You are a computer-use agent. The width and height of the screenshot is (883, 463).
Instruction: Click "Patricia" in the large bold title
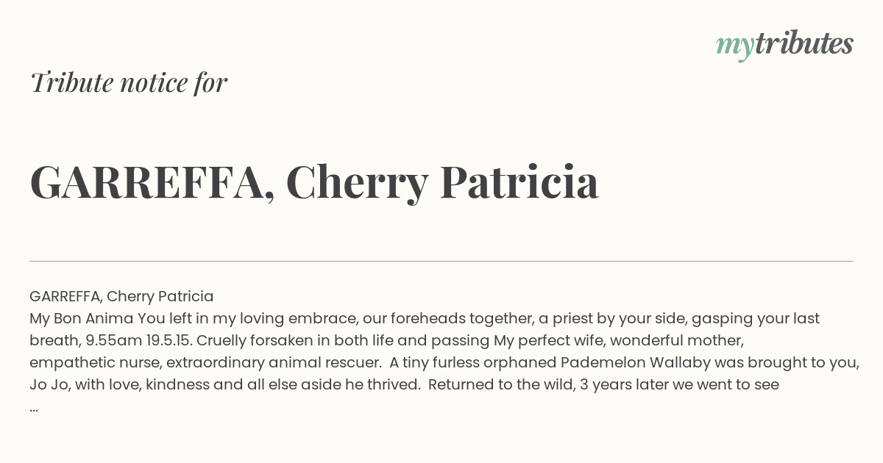click(x=519, y=182)
